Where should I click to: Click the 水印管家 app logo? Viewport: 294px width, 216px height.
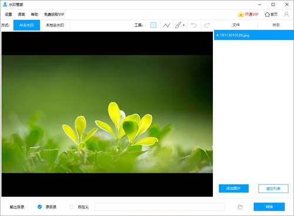pos(5,5)
